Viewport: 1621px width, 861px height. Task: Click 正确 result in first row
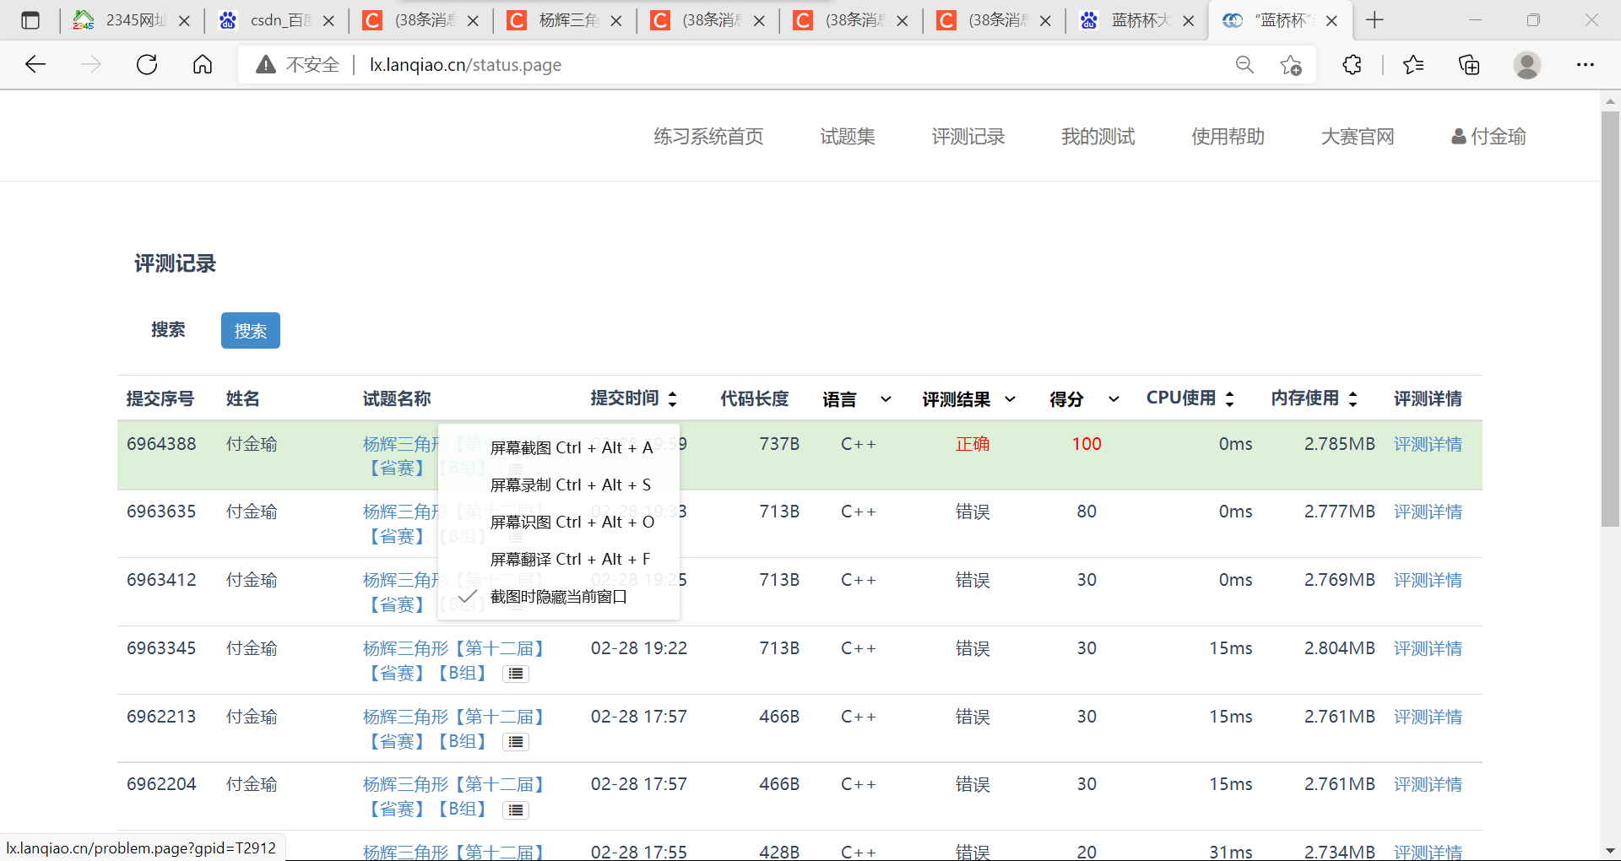tap(973, 444)
